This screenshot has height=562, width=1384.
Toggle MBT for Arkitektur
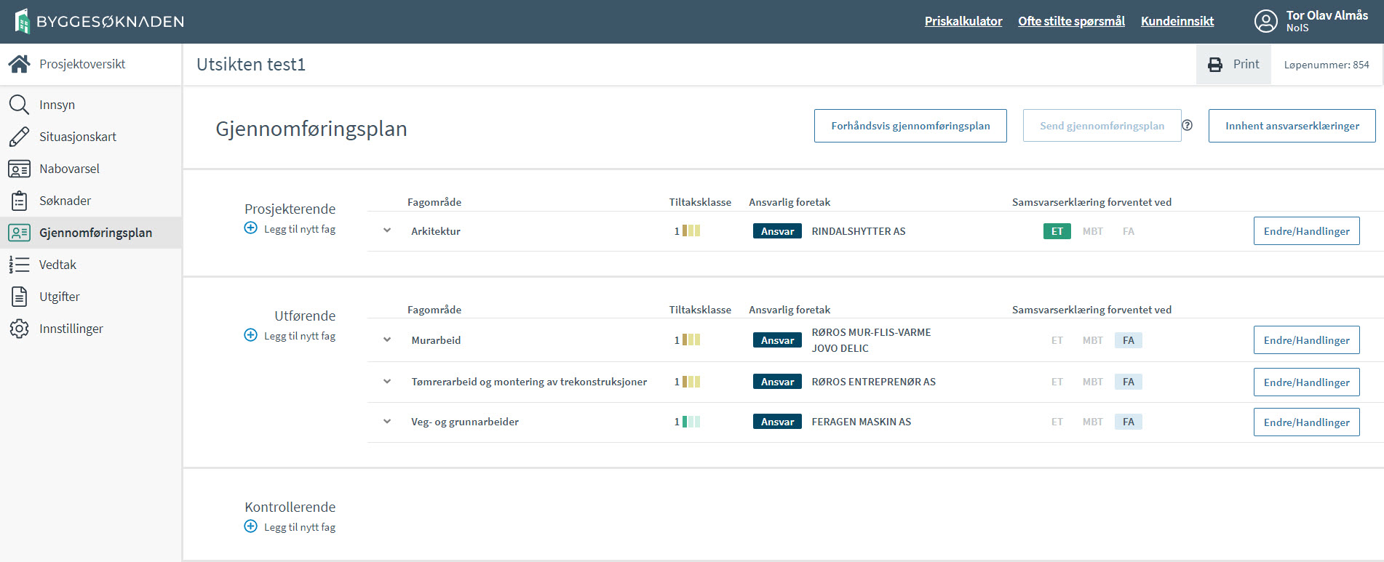coord(1092,231)
